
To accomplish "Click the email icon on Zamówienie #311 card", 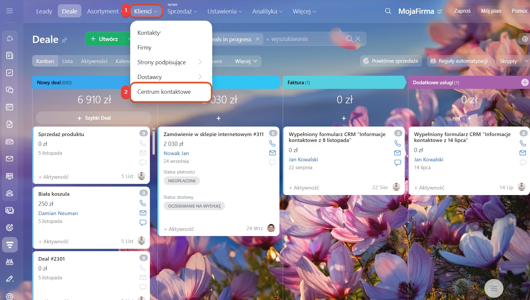I will pos(273,153).
